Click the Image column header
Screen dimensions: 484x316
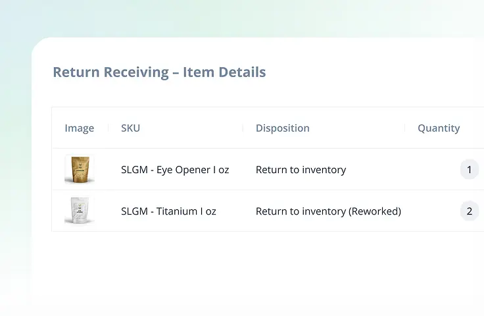coord(79,128)
